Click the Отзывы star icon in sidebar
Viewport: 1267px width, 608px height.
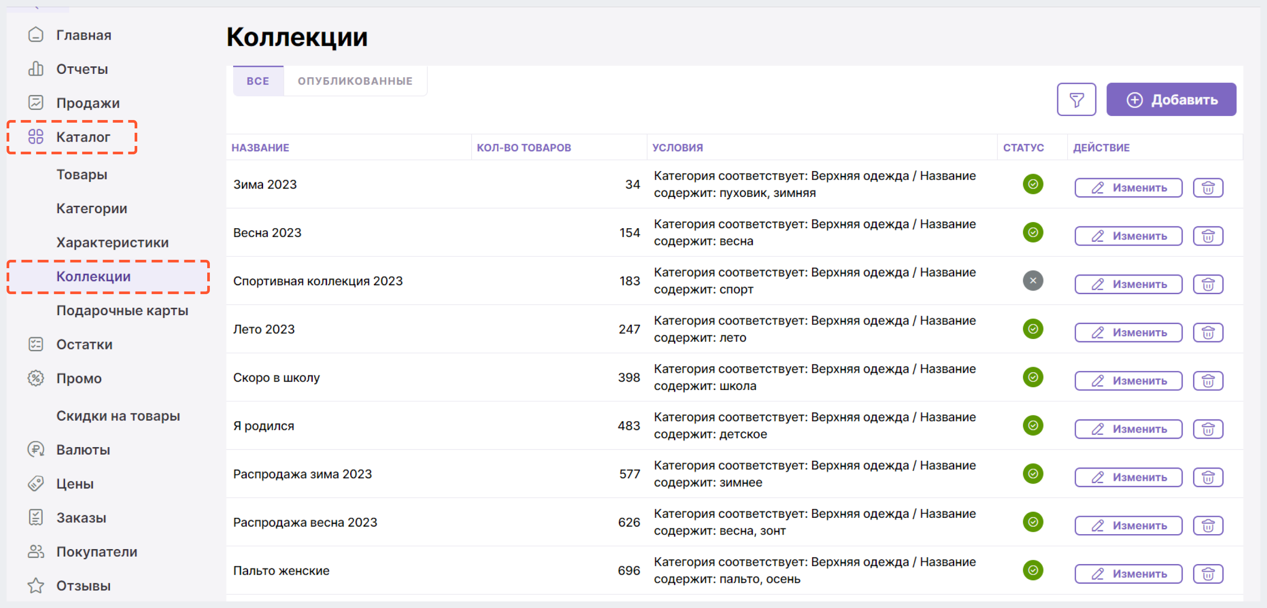(x=36, y=586)
